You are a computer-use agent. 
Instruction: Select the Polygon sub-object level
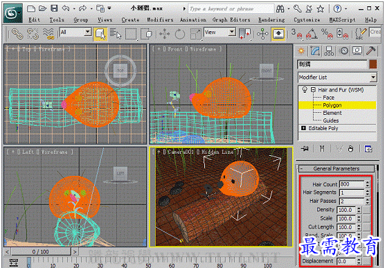(332, 105)
